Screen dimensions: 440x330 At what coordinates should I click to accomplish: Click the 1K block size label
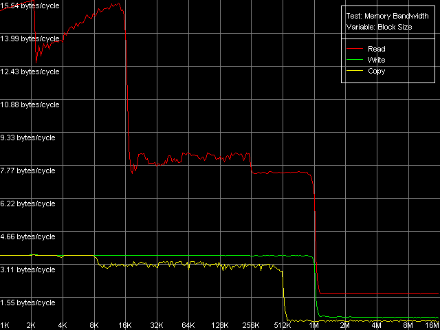coord(5,324)
